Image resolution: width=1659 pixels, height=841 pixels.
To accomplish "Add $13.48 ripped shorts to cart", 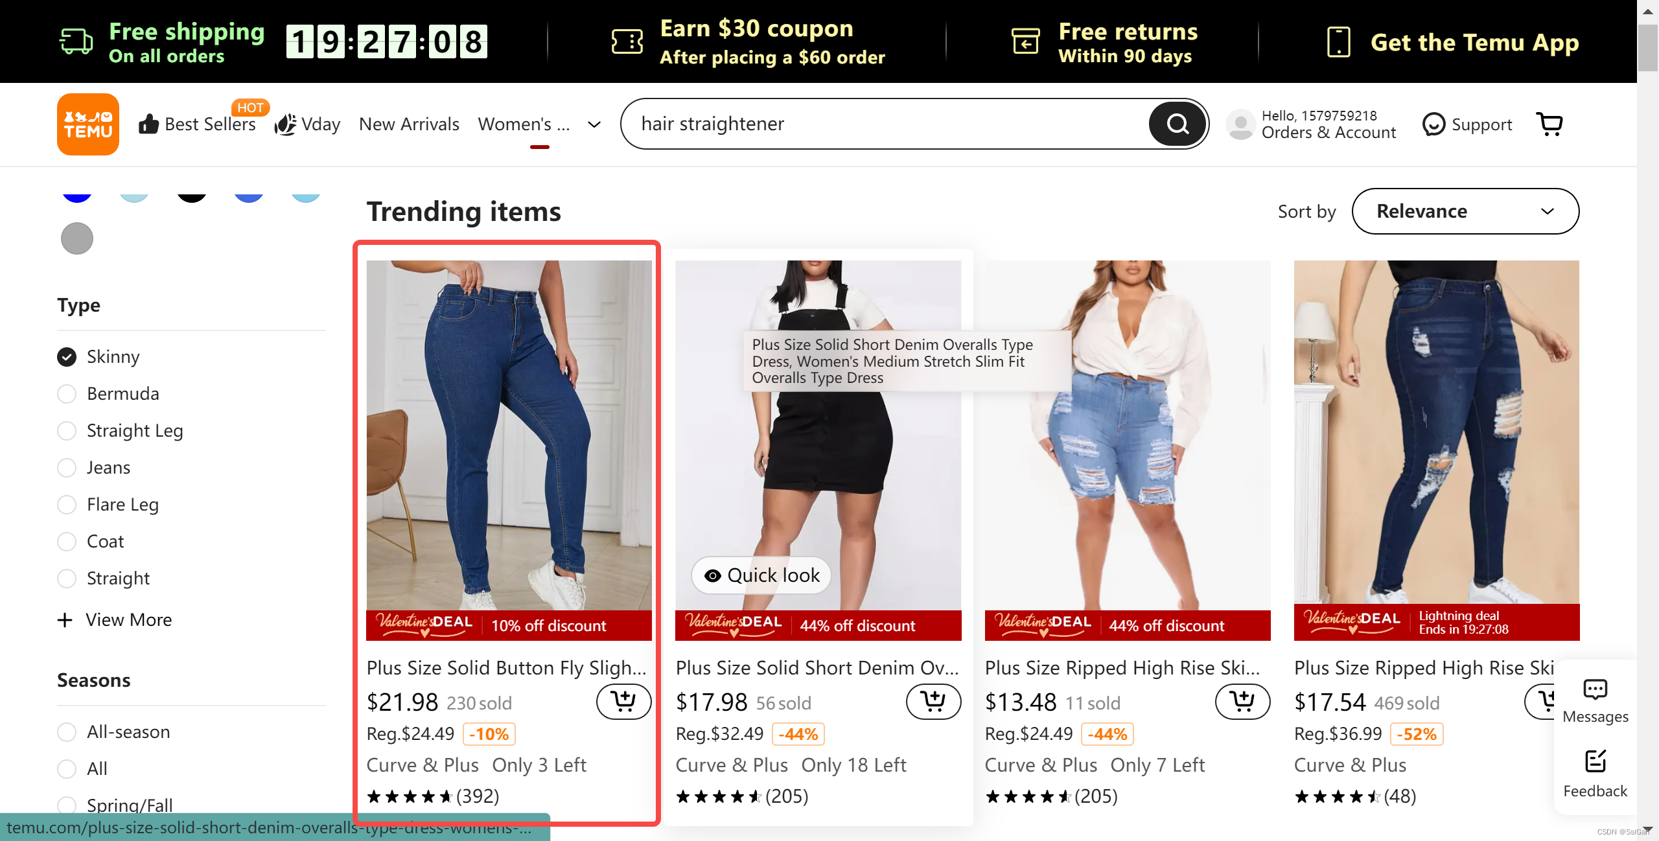I will click(x=1242, y=701).
